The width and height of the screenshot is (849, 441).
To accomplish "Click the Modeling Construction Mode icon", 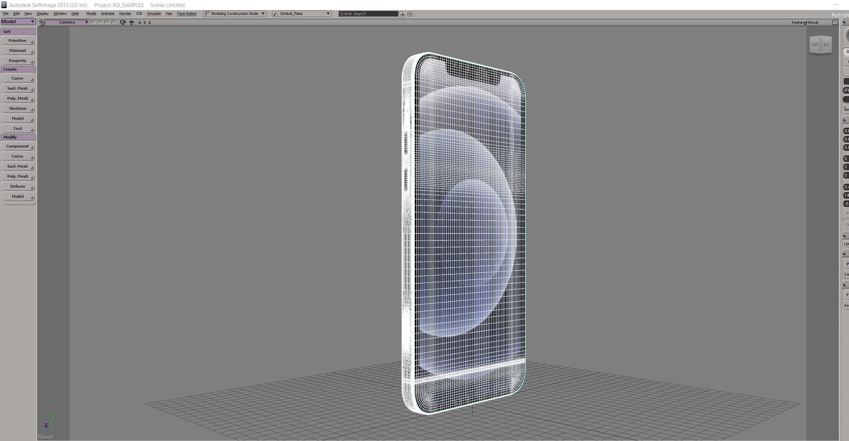I will [207, 14].
